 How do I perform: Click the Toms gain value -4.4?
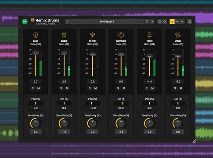coord(149,82)
